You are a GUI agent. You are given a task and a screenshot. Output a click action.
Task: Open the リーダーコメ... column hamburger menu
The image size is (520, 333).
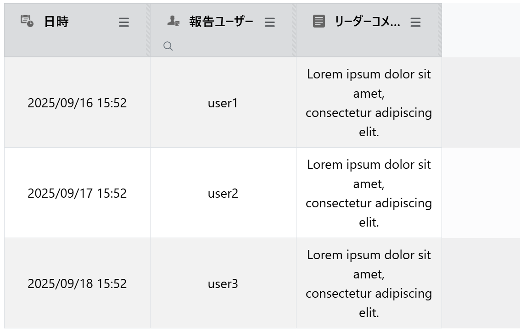coord(415,22)
